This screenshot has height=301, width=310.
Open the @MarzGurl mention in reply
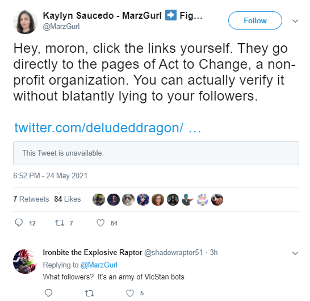tap(99, 265)
